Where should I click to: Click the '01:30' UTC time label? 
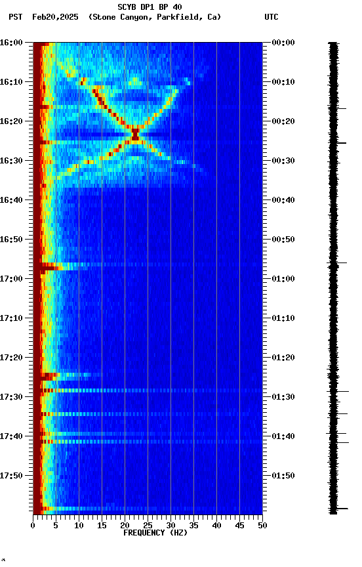coord(283,398)
